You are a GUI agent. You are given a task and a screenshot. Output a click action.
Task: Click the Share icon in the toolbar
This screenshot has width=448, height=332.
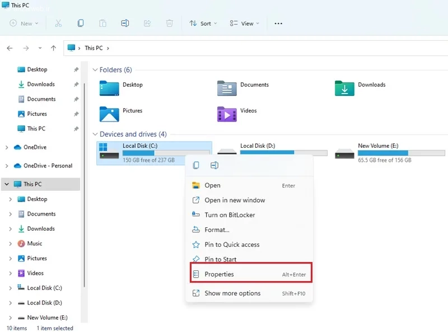point(147,24)
